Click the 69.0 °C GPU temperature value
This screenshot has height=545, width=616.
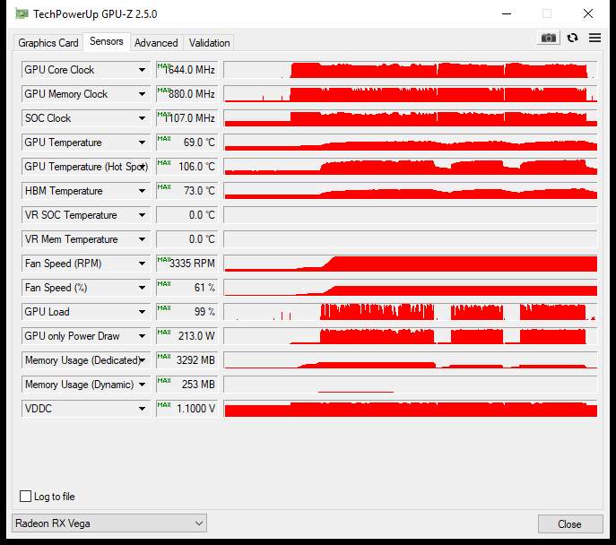click(187, 143)
